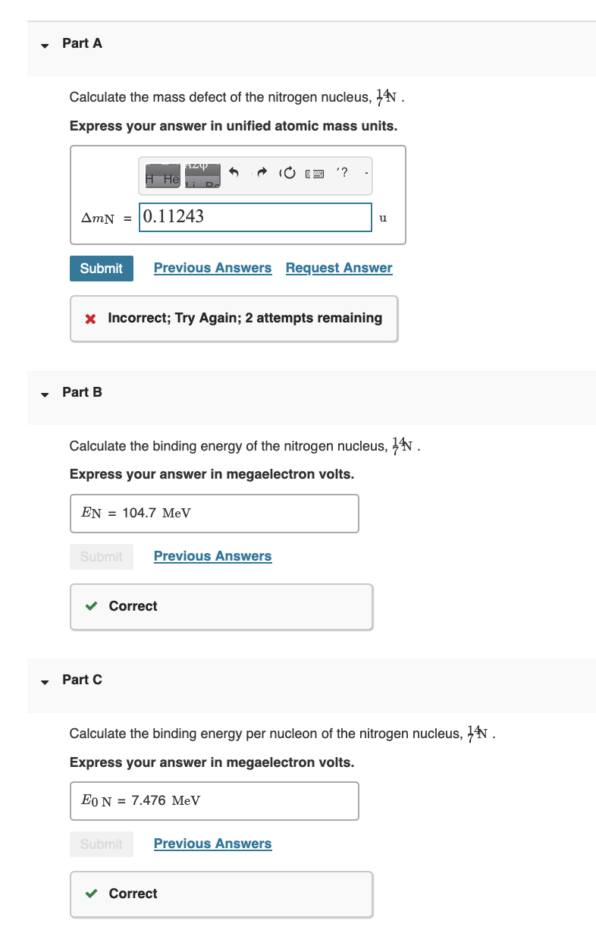Viewport: 596px width, 927px height.
Task: Click the '? help icon in the equation toolbar
Action: click(x=342, y=172)
